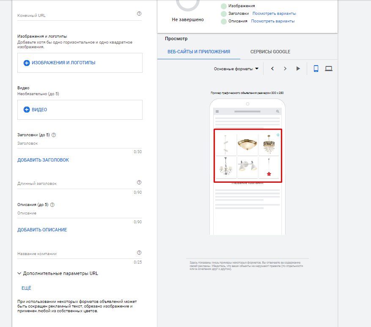Click the Конечный URL input field
The height and width of the screenshot is (327, 371).
[x=76, y=16]
